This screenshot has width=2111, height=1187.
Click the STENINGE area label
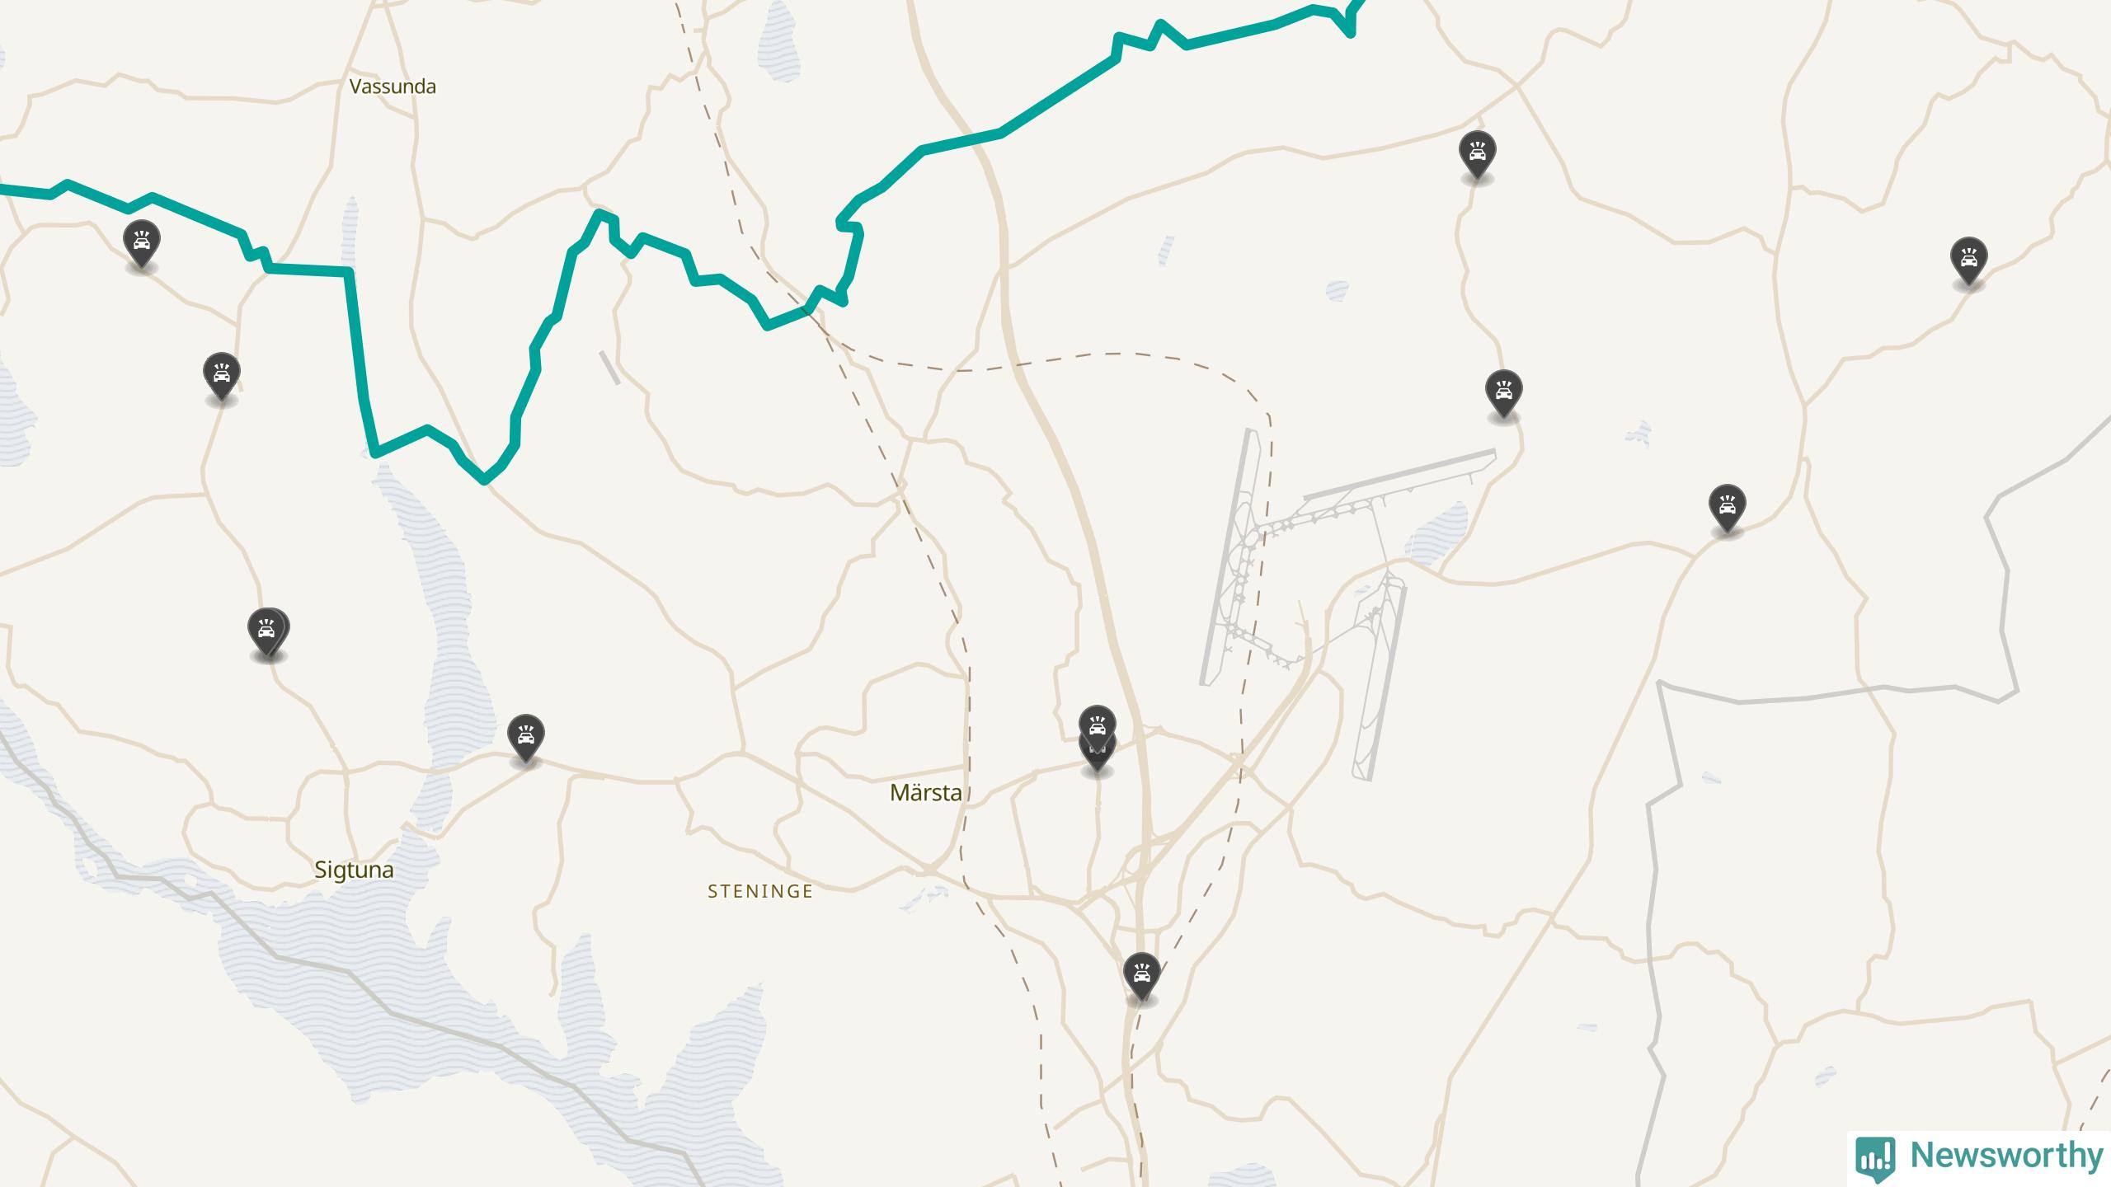coord(760,891)
